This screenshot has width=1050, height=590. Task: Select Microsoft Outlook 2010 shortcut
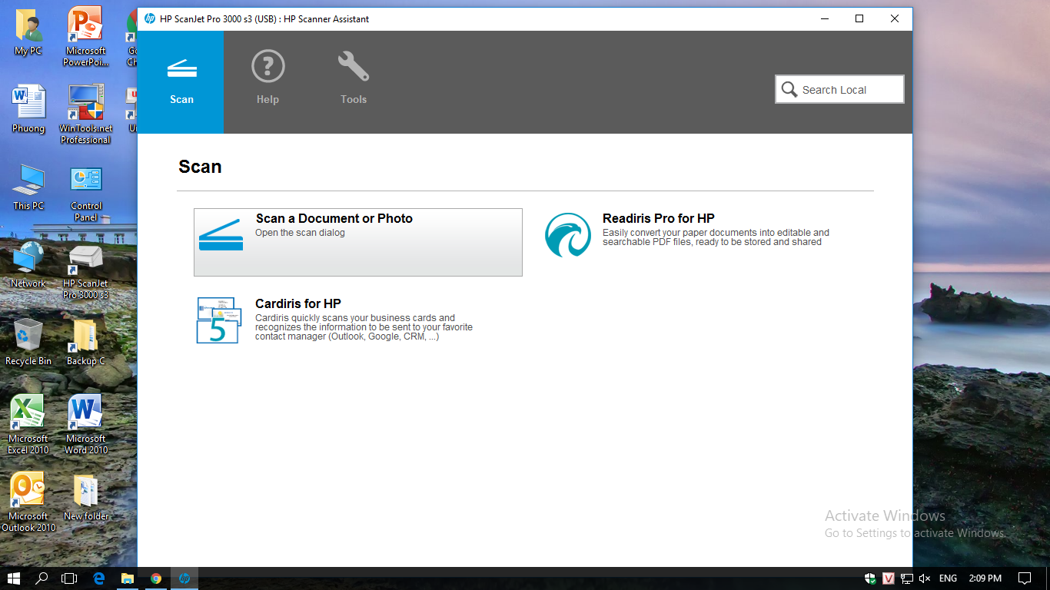pyautogui.click(x=28, y=502)
